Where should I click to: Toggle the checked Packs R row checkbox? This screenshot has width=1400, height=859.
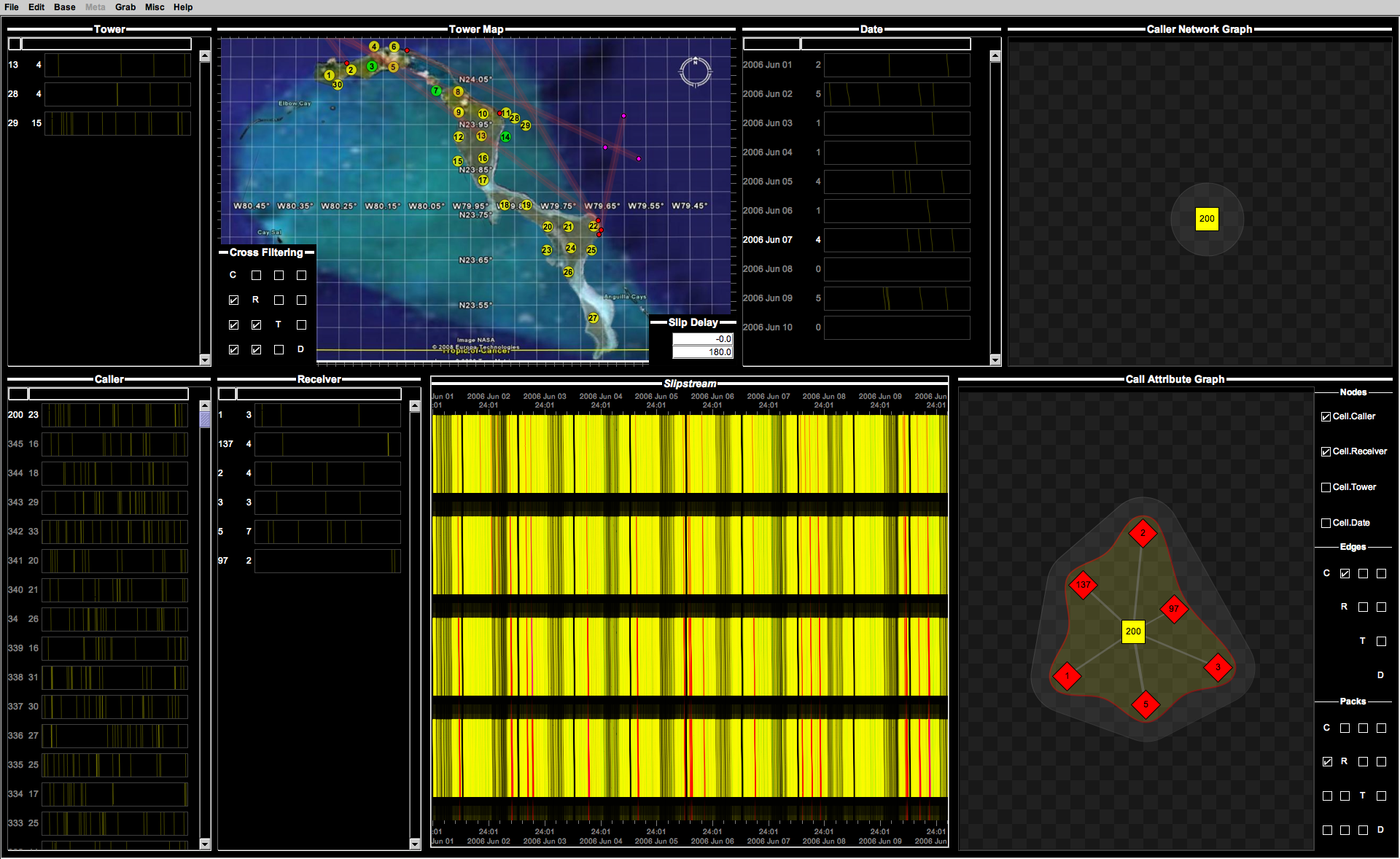1327,762
